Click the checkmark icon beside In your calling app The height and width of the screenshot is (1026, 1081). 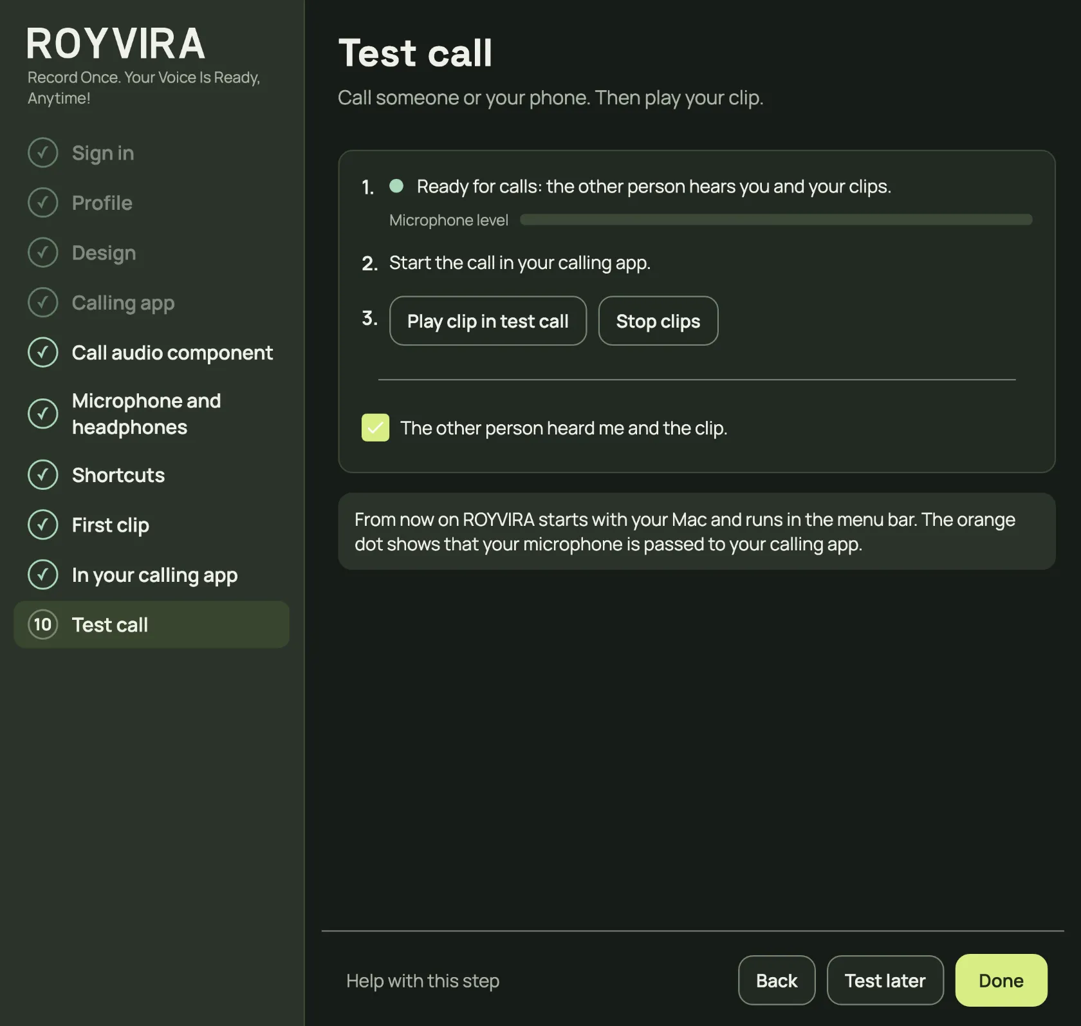pos(43,575)
